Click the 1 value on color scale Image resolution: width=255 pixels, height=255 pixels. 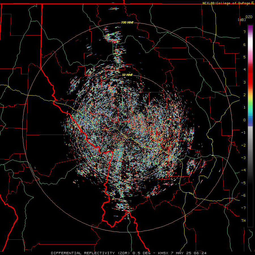[245, 107]
